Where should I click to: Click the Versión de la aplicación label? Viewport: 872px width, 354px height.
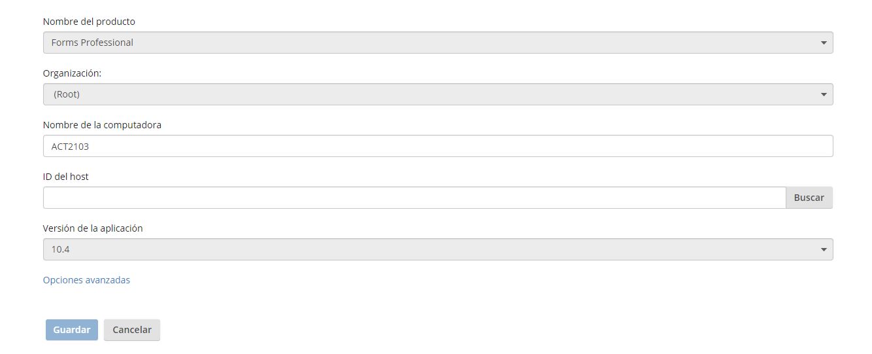(x=93, y=228)
